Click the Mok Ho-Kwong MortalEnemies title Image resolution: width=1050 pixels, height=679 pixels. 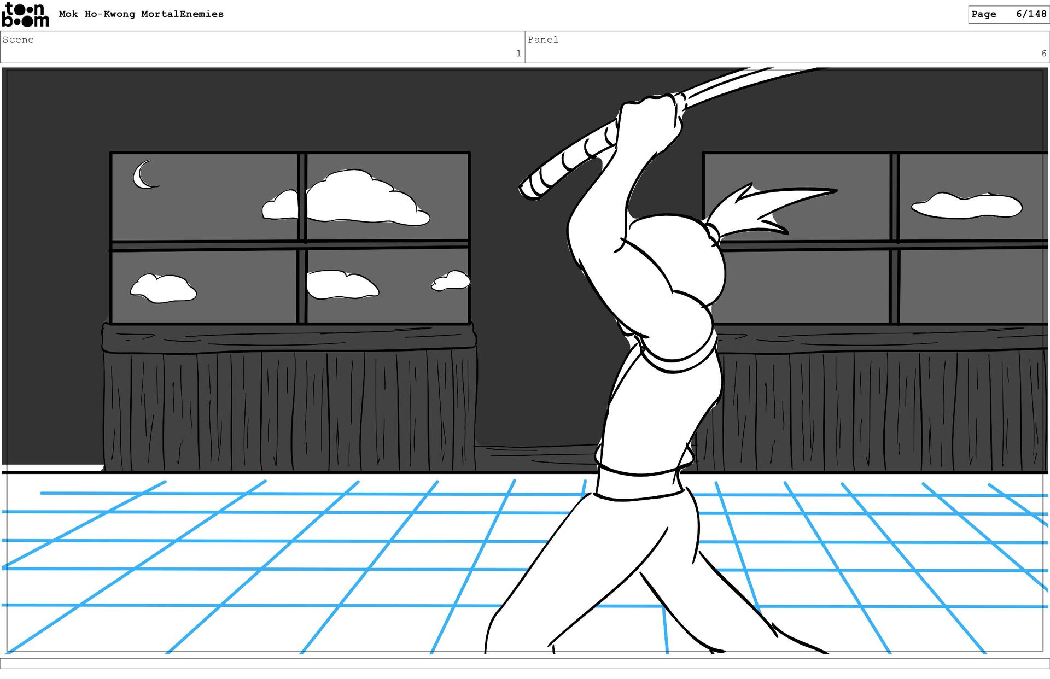[x=141, y=14]
